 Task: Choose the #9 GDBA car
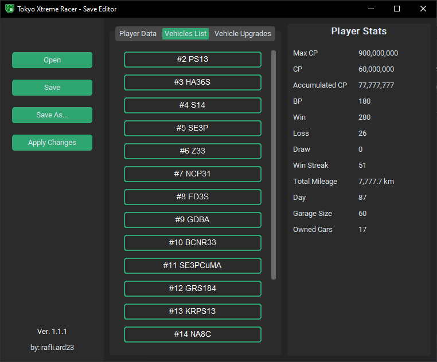(x=193, y=220)
